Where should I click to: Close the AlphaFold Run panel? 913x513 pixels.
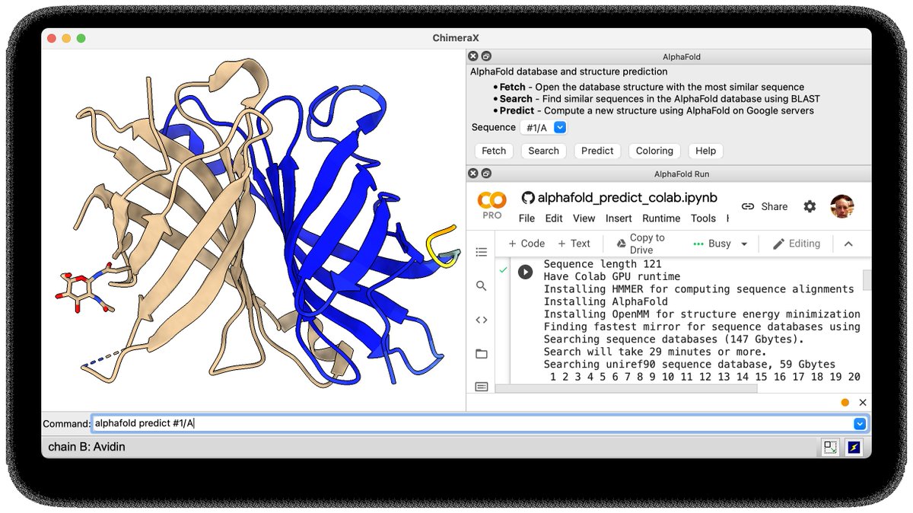(x=473, y=174)
